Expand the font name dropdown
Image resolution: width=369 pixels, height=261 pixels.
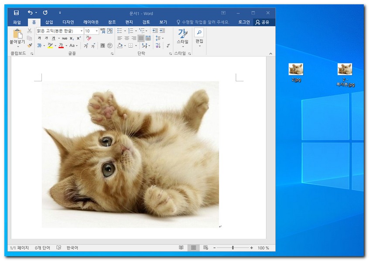(81, 31)
